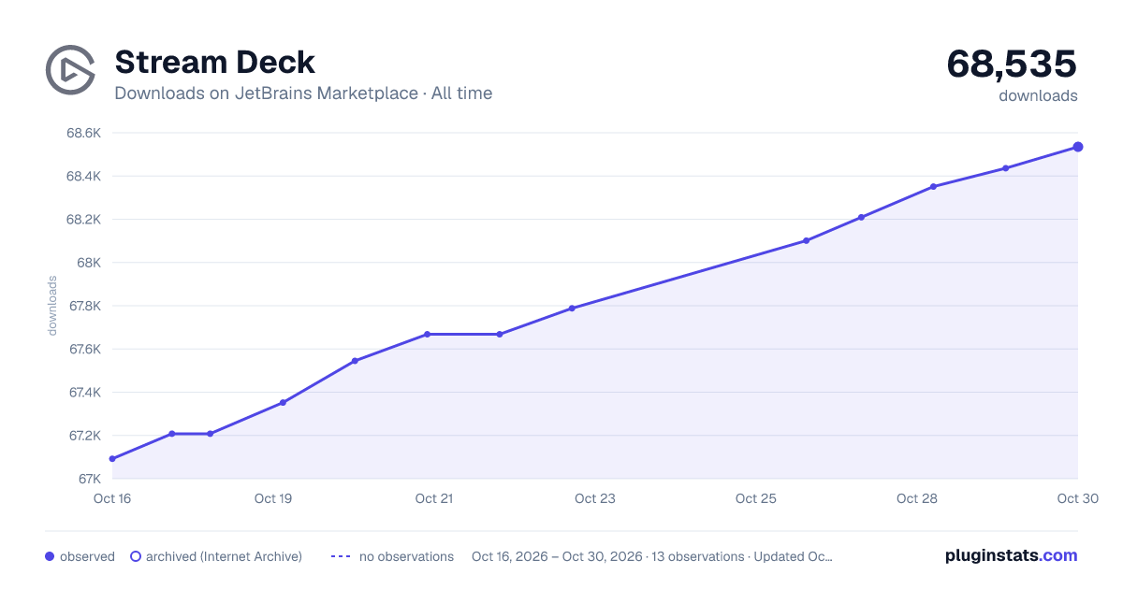Select the first data point at Oct 16
This screenshot has height=589, width=1123.
coord(112,459)
